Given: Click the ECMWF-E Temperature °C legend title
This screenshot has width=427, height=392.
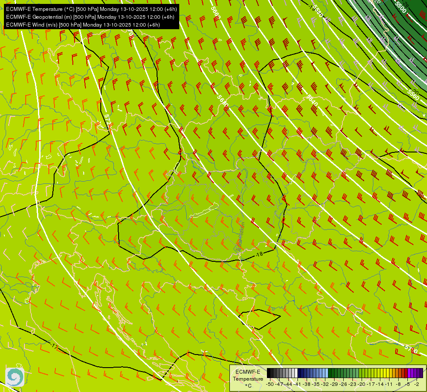Looking at the screenshot, I should [x=248, y=378].
